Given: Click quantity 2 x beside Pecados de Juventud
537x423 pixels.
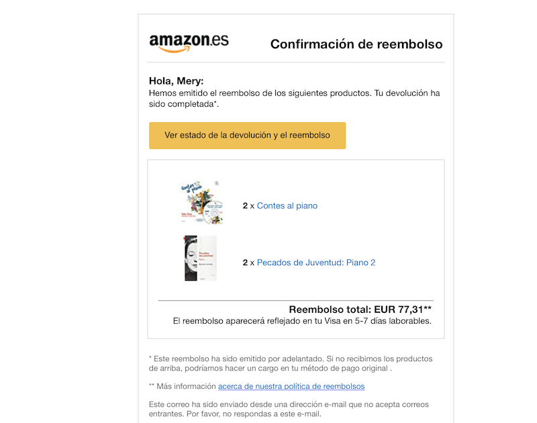Looking at the screenshot, I should 248,263.
